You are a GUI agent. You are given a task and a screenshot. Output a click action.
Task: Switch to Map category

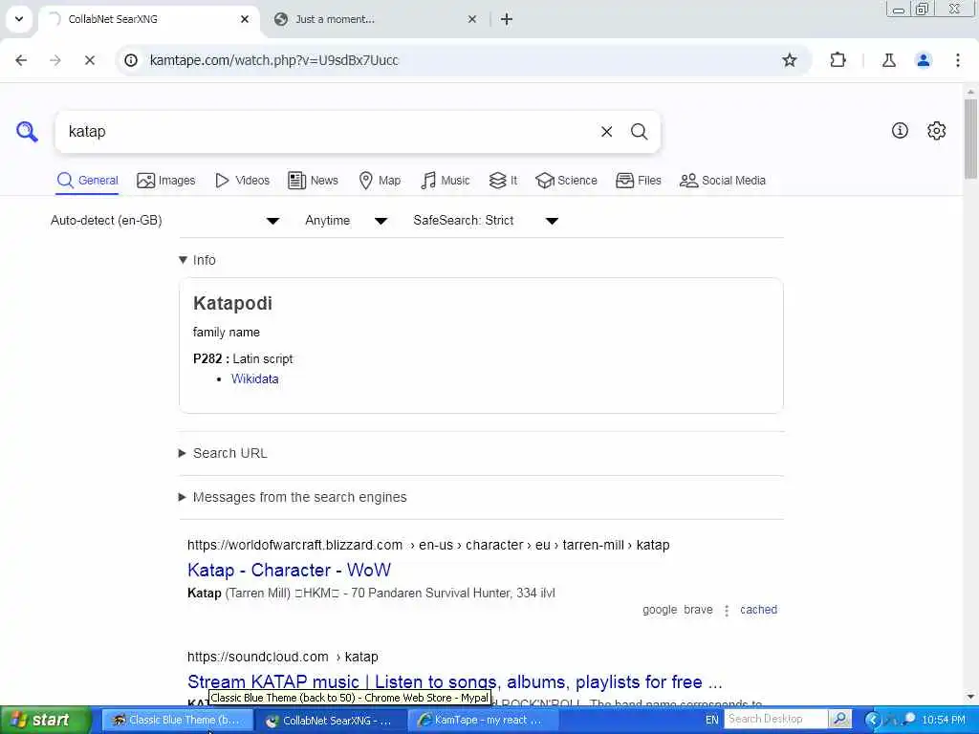click(380, 181)
